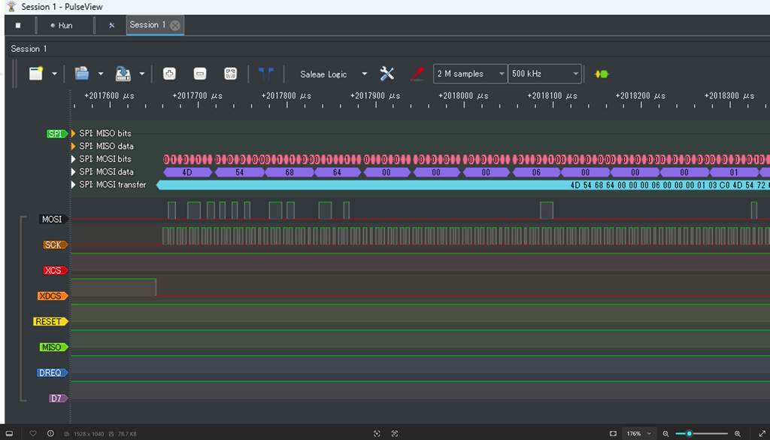
Task: Click the XDCS channel label
Action: (x=53, y=296)
